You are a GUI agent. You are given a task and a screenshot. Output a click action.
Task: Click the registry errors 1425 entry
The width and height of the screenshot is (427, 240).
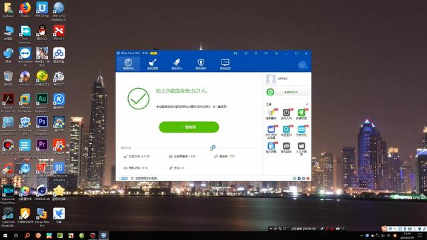[x=182, y=157]
